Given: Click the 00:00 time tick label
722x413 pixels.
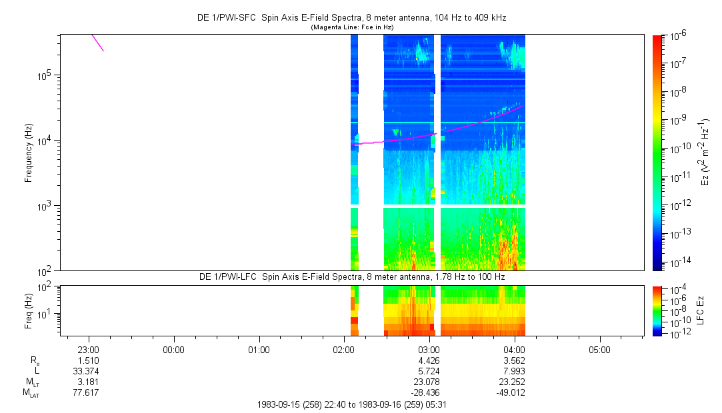Looking at the screenshot, I should [173, 350].
